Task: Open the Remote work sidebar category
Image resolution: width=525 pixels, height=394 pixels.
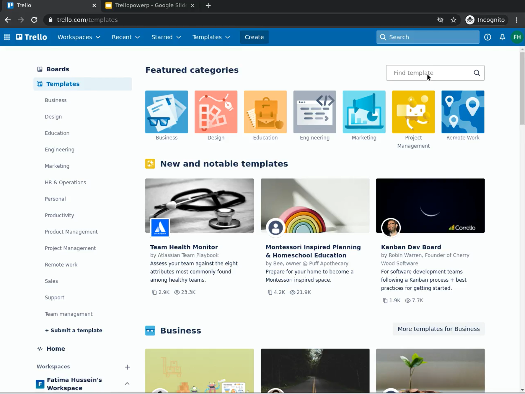Action: click(x=61, y=265)
